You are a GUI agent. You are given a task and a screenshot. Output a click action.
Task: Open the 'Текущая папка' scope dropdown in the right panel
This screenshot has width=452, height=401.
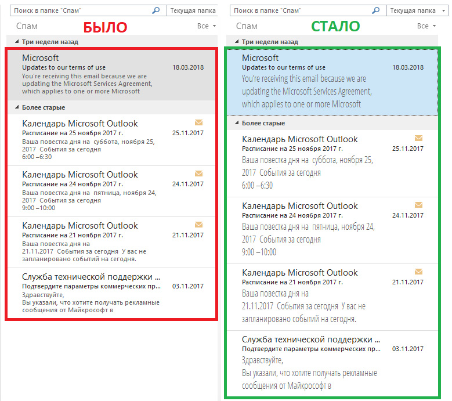coord(417,10)
